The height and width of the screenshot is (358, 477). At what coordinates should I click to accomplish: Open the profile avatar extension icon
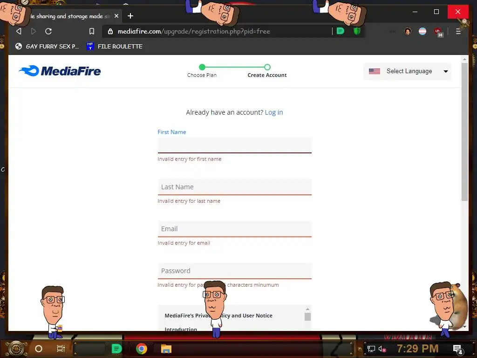point(408,31)
